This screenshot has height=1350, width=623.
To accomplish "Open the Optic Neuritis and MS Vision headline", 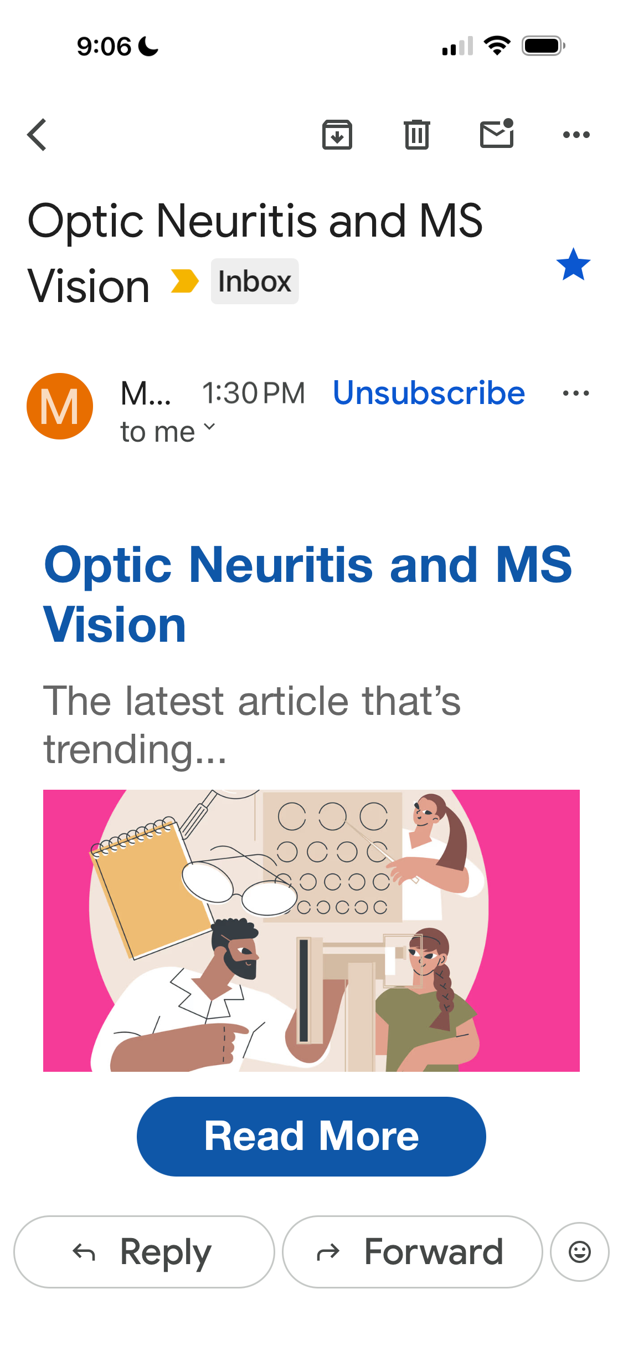I will [308, 594].
